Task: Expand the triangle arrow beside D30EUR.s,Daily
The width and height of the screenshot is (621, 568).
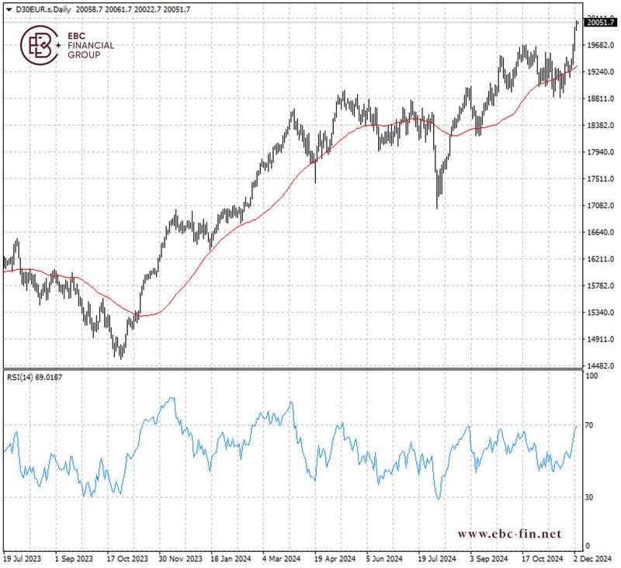Action: click(x=8, y=9)
